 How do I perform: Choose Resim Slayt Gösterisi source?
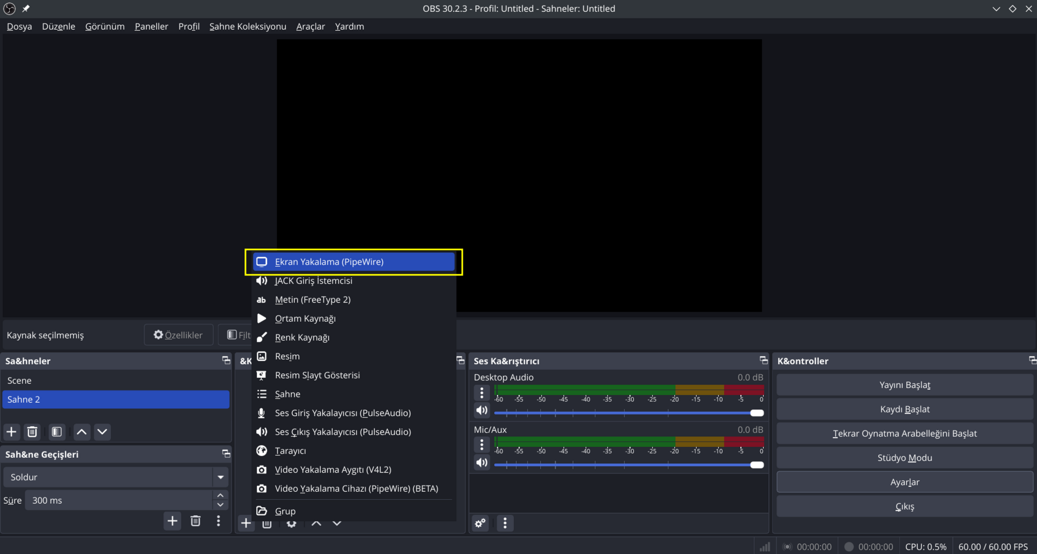point(354,375)
